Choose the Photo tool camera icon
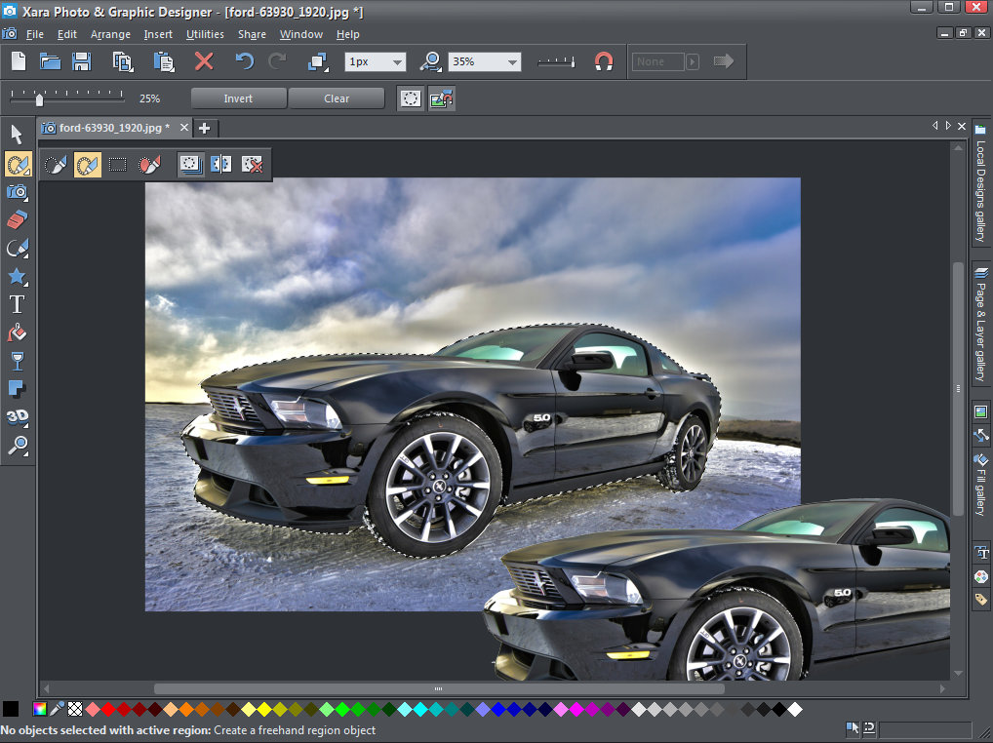 pyautogui.click(x=17, y=192)
